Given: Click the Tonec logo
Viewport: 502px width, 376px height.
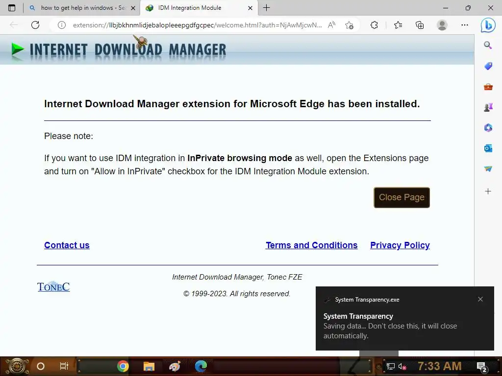Looking at the screenshot, I should pos(53,286).
